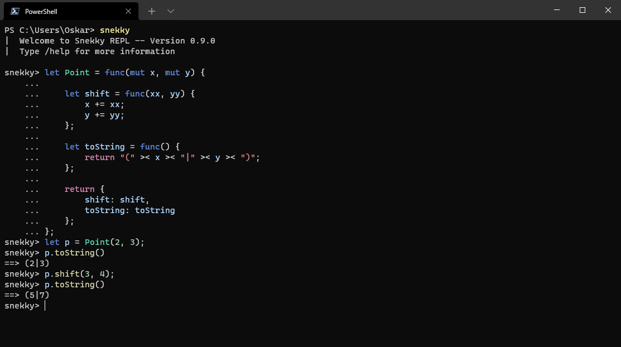
Task: Open the new-tab profile dropdown
Action: coord(171,11)
